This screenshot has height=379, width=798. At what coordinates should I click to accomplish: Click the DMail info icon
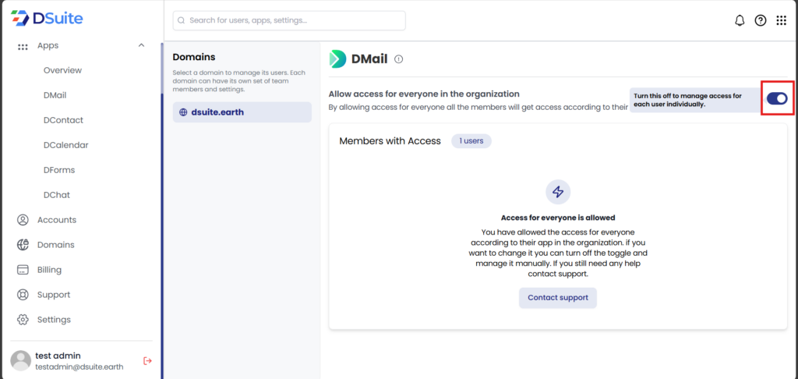click(x=399, y=59)
